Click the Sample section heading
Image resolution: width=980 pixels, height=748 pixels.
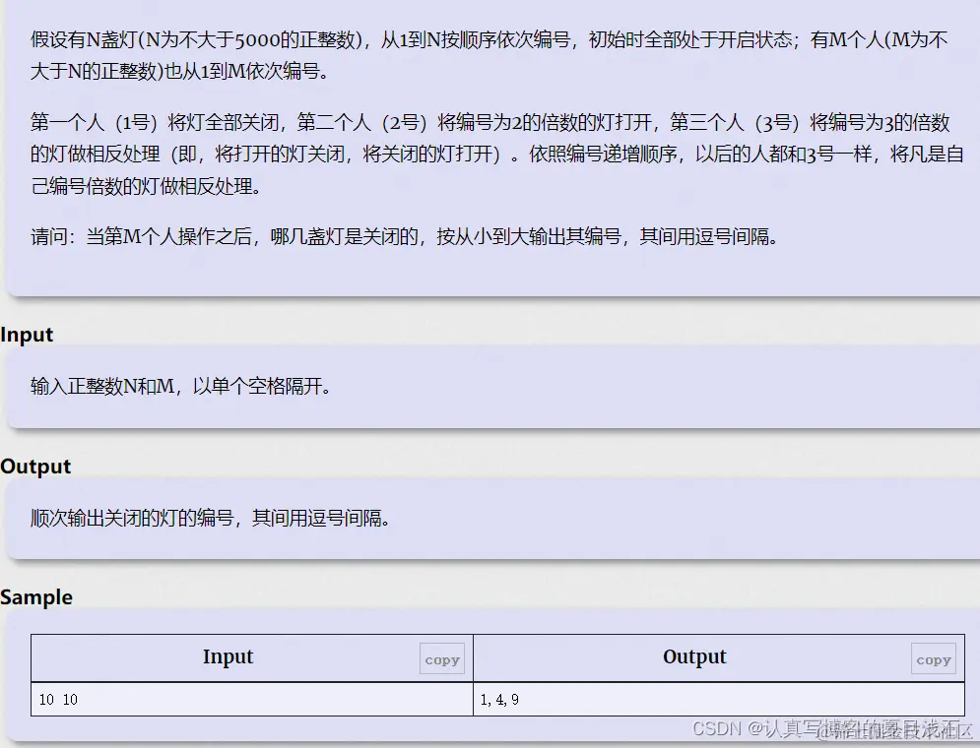click(x=36, y=597)
